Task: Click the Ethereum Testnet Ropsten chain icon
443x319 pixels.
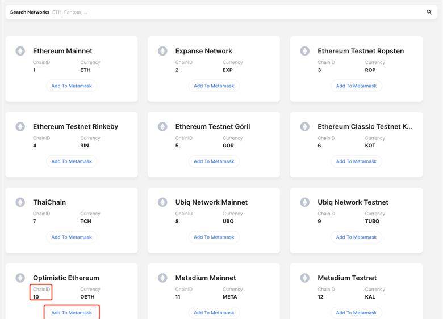Action: (x=305, y=51)
